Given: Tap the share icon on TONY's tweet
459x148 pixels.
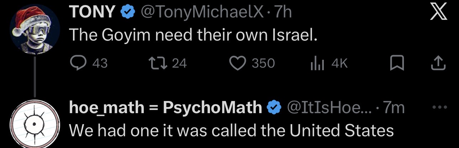Looking at the screenshot, I should [438, 63].
